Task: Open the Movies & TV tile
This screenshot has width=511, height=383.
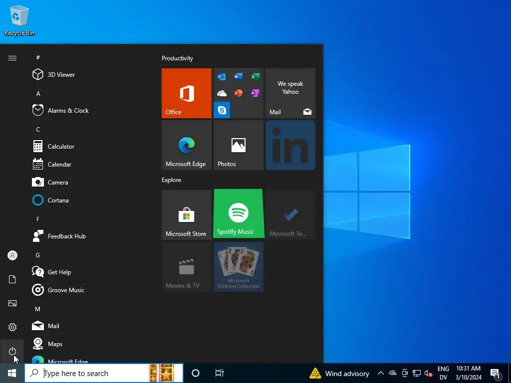Action: coord(187,267)
